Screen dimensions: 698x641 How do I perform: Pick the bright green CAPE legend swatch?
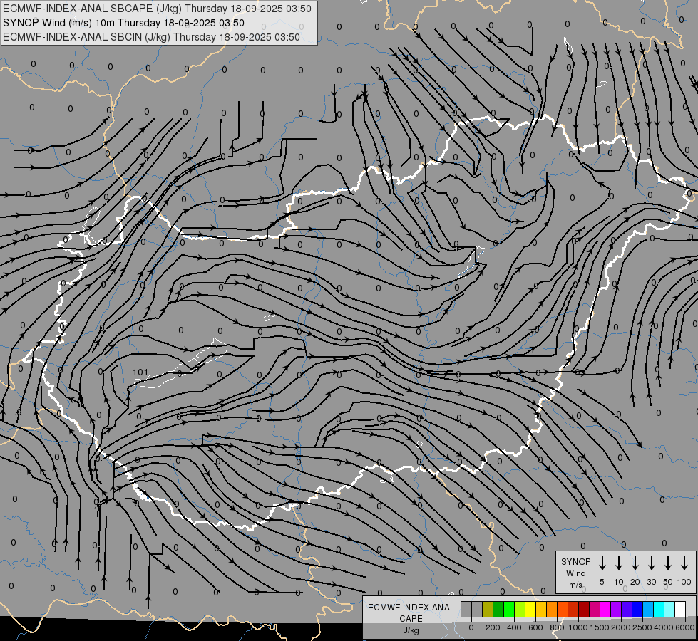click(509, 609)
